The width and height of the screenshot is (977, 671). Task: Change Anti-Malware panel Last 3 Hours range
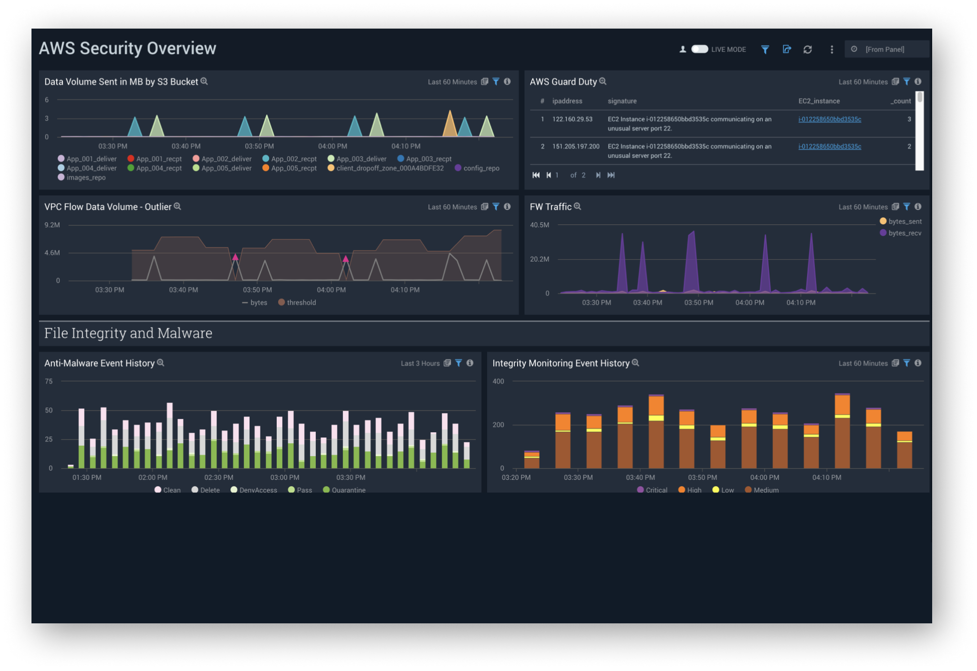coord(420,363)
